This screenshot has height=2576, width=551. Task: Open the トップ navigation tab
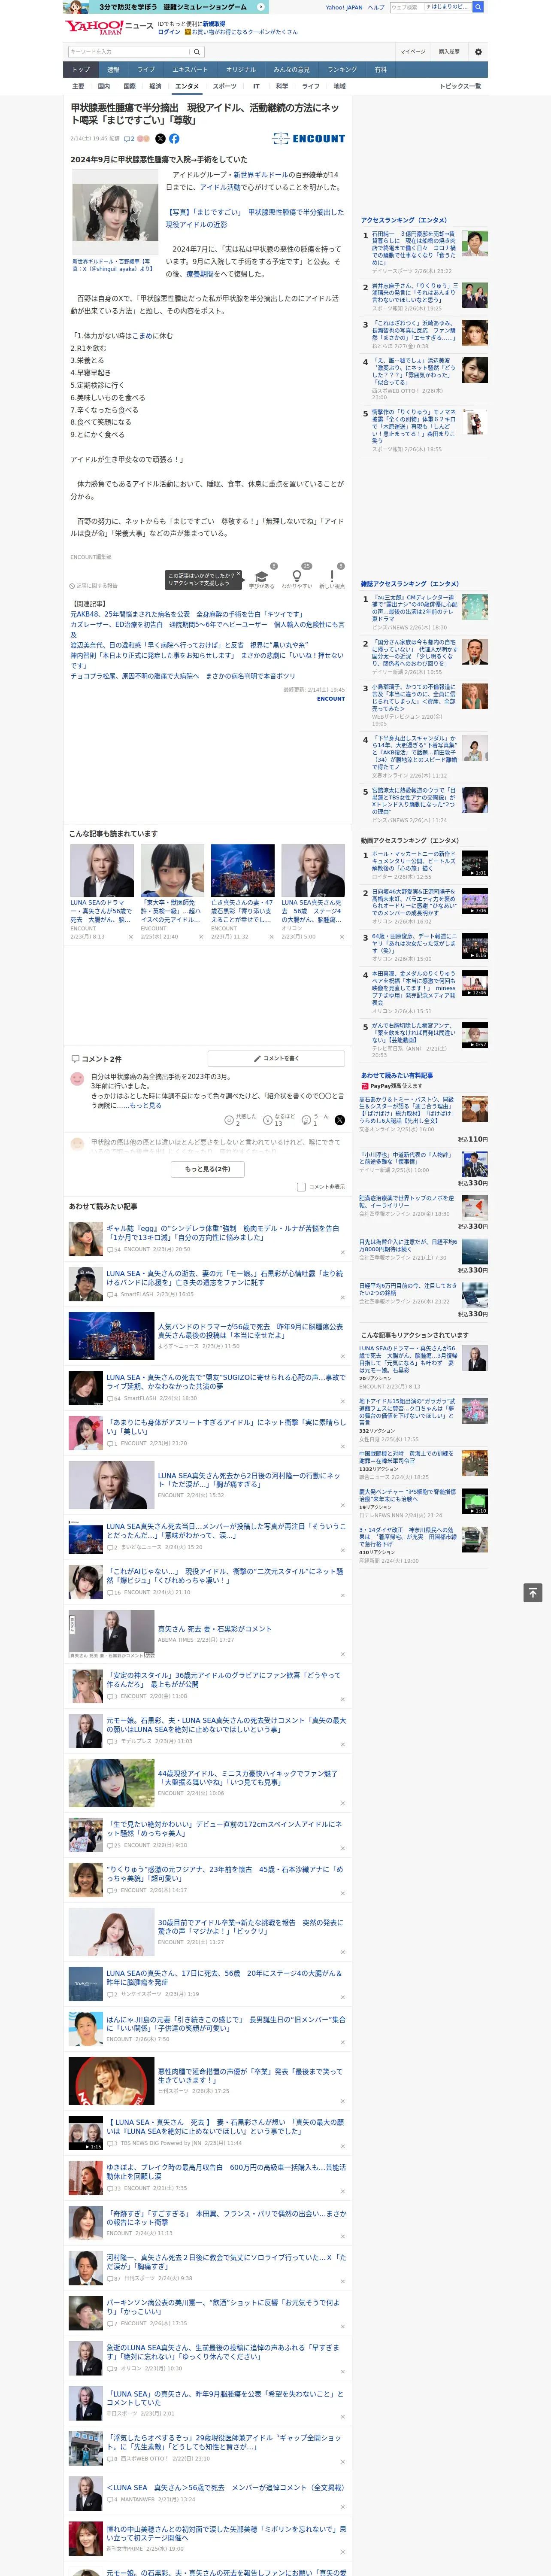81,70
